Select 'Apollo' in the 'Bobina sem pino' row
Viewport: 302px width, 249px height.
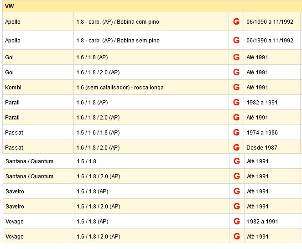click(13, 41)
